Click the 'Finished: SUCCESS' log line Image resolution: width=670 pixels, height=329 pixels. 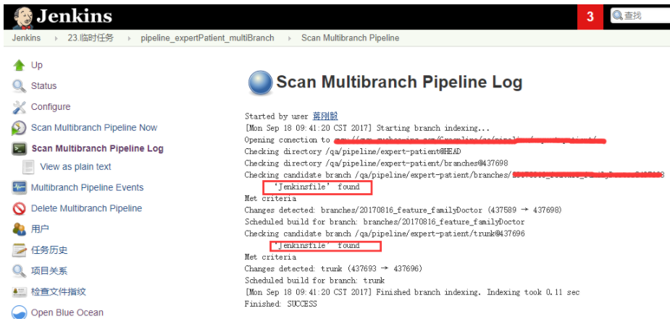281,304
